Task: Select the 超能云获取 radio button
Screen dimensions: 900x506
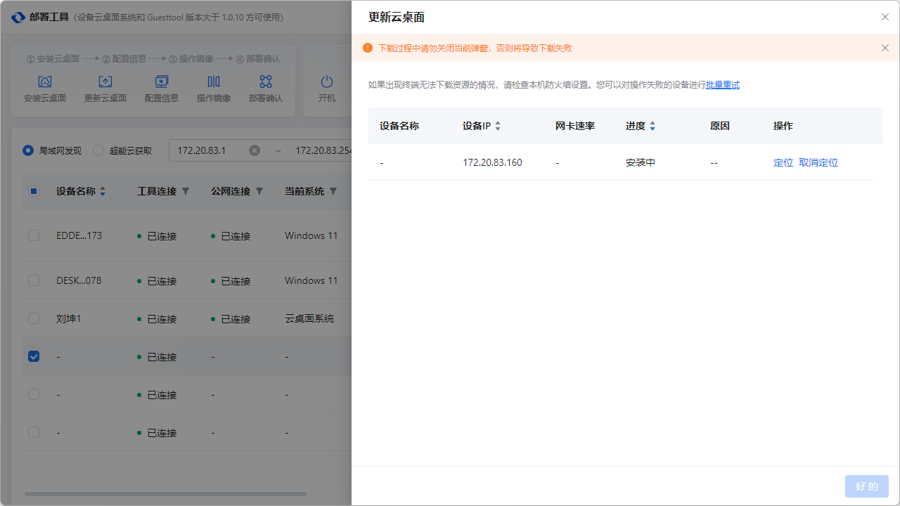Action: (98, 150)
